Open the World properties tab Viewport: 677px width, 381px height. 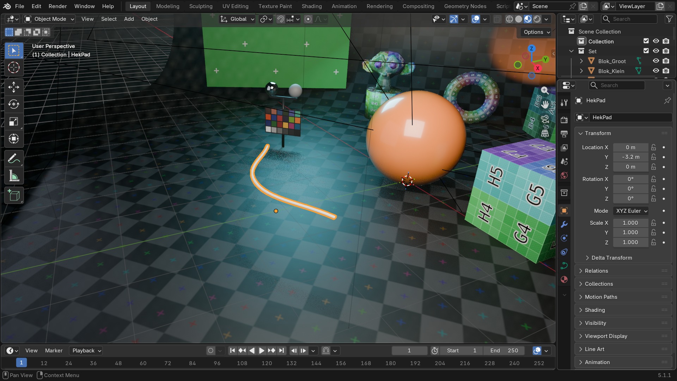(x=564, y=175)
